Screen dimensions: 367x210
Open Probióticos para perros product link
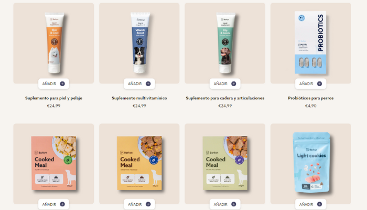coord(310,98)
